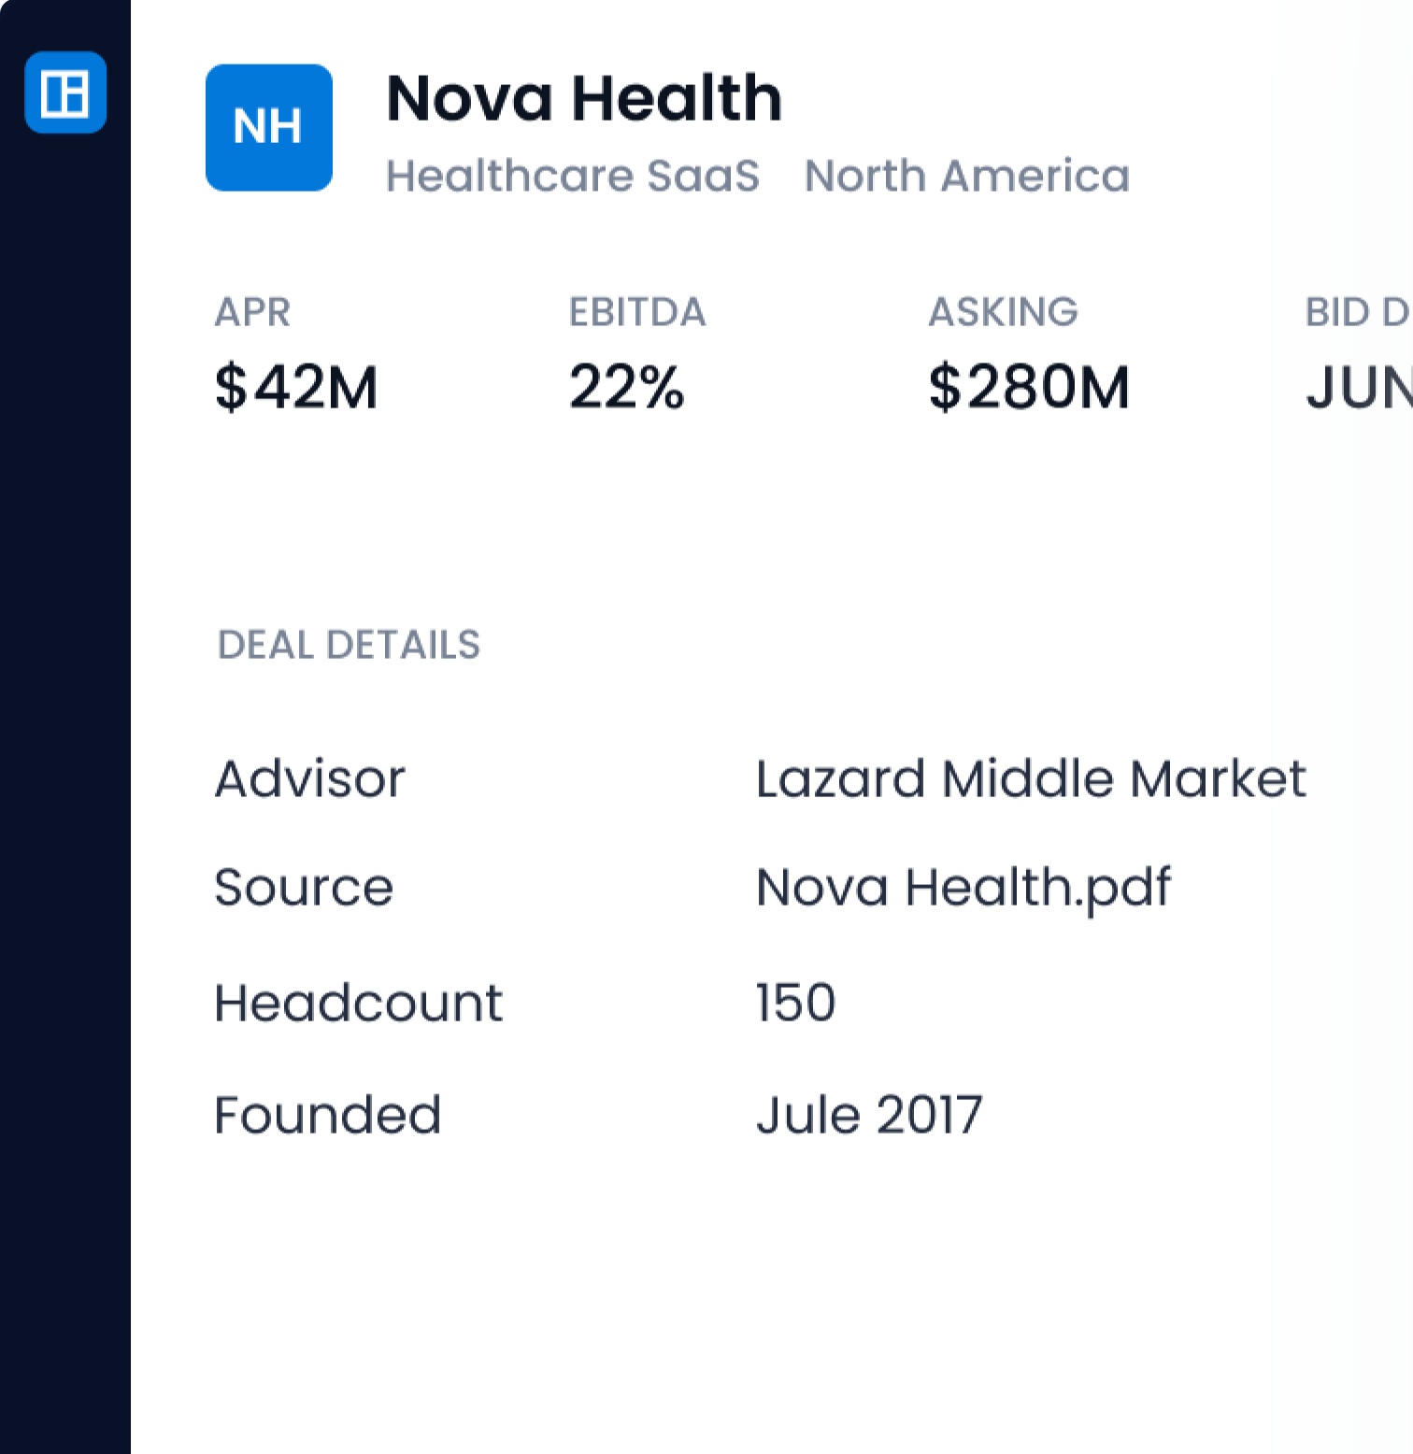Select the EBITDA 22% metric

pos(637,353)
